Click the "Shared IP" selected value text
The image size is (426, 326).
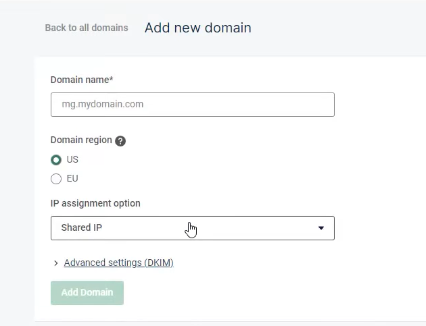(82, 228)
